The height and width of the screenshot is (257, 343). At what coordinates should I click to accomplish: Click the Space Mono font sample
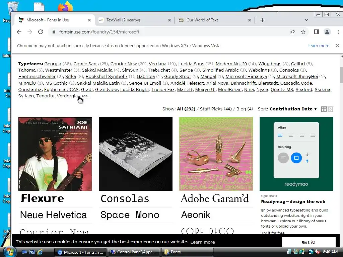(130, 215)
